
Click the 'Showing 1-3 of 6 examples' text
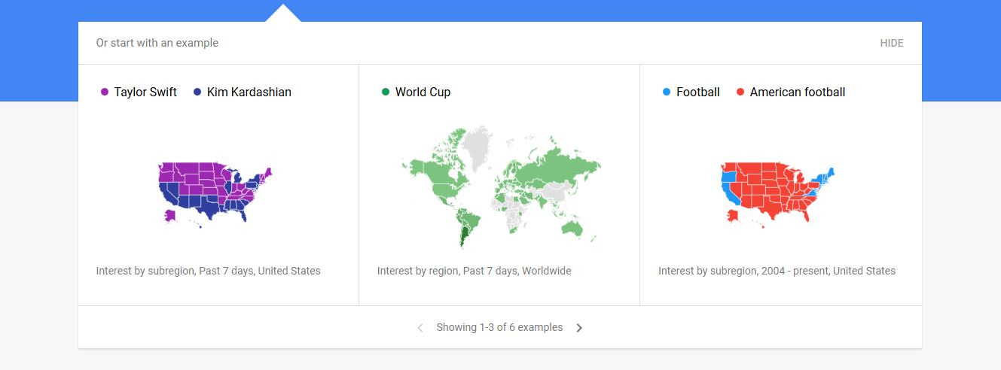tap(499, 327)
